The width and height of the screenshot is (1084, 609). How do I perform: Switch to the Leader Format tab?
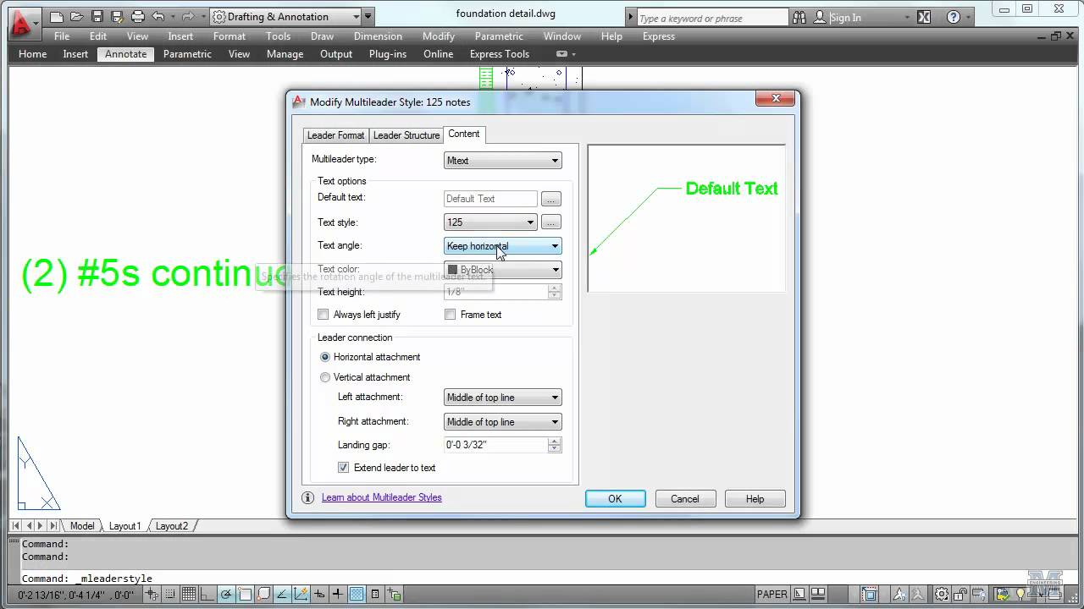[x=335, y=135]
